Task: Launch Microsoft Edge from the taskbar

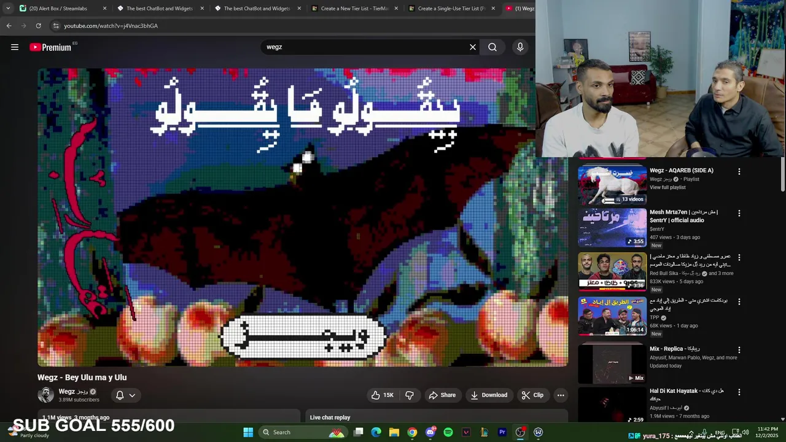Action: (x=376, y=432)
